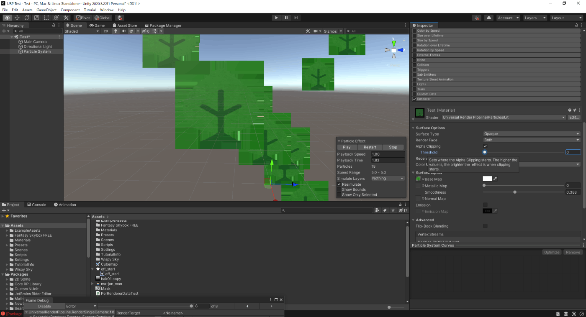Toggle scene grid visibility icon
Viewport: 586px width, 317px height.
154,31
